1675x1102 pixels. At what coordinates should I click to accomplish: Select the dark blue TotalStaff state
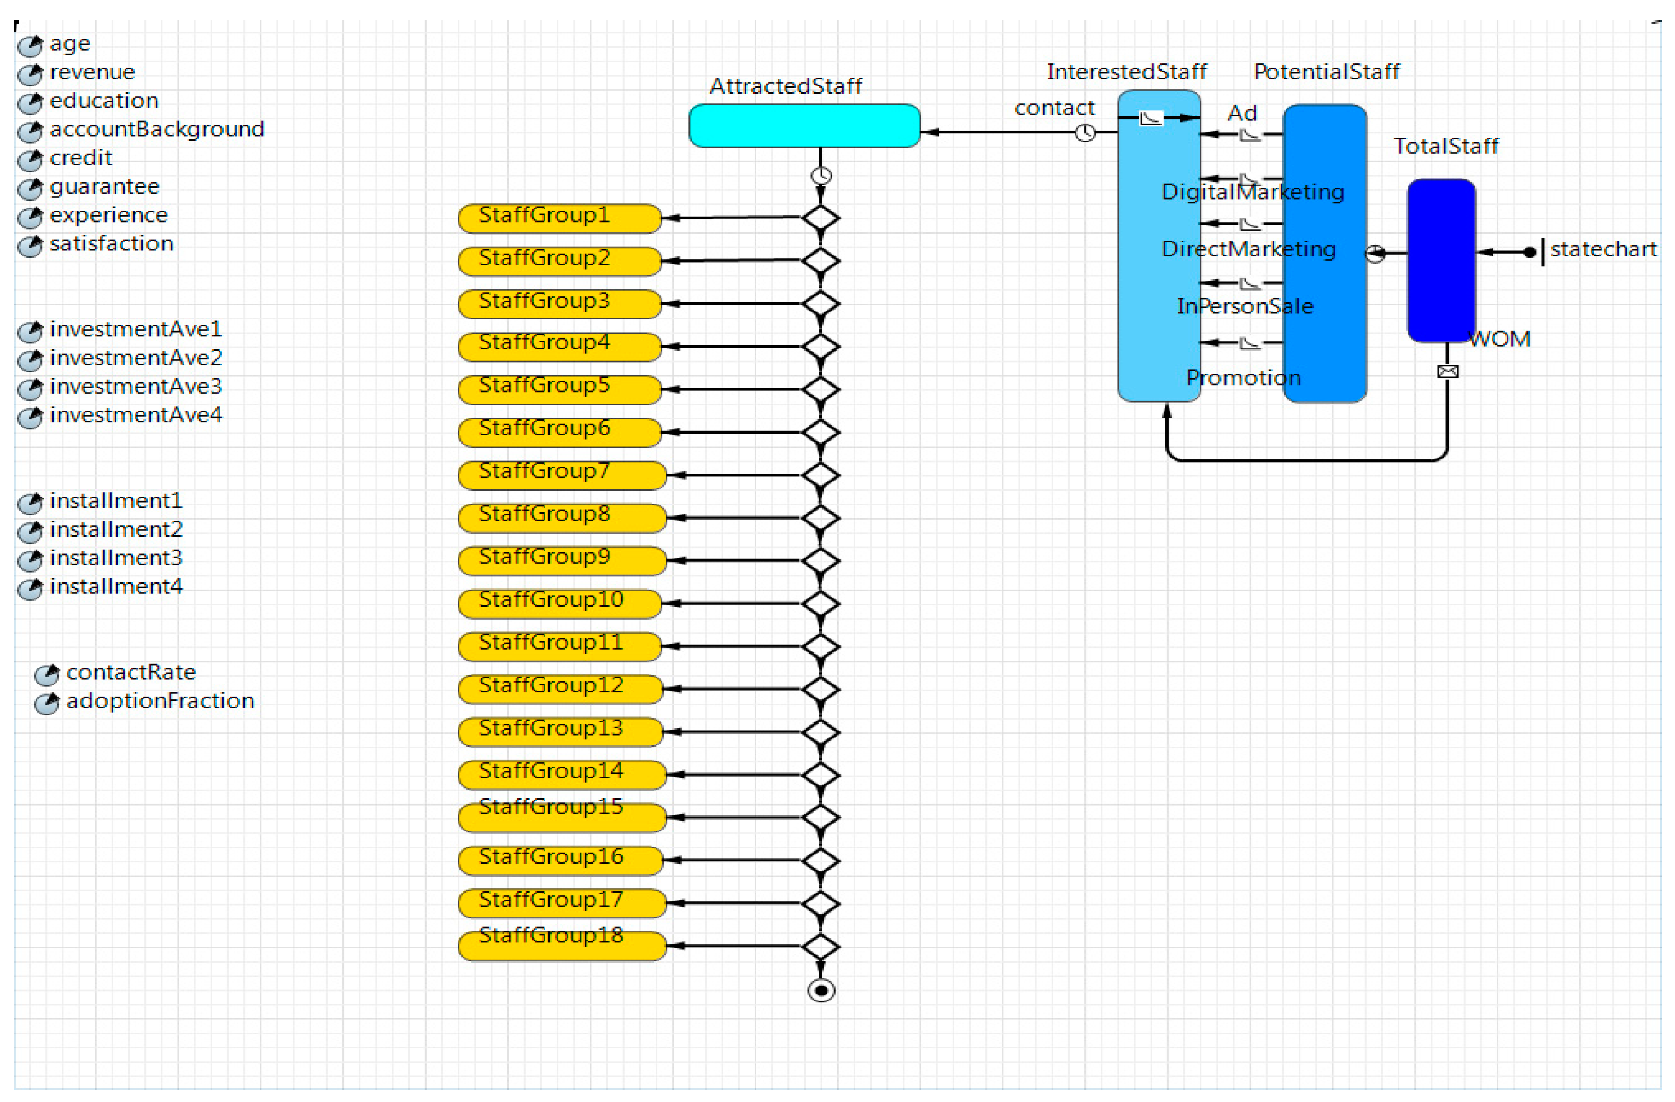coord(1440,260)
